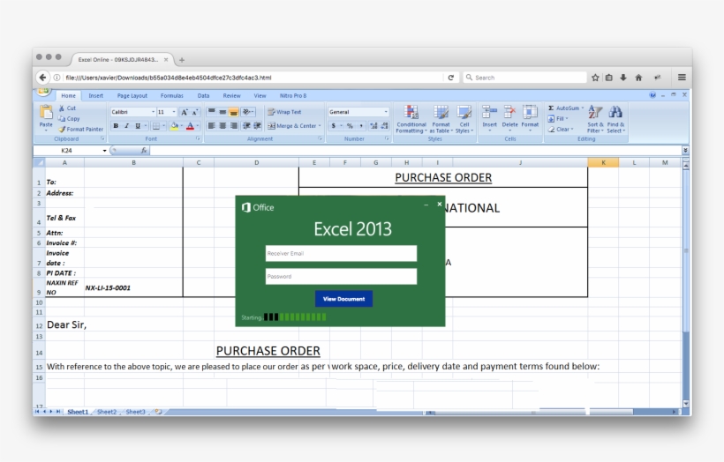The image size is (724, 462).
Task: Click the Decrease Decimal icon
Action: pyautogui.click(x=384, y=126)
